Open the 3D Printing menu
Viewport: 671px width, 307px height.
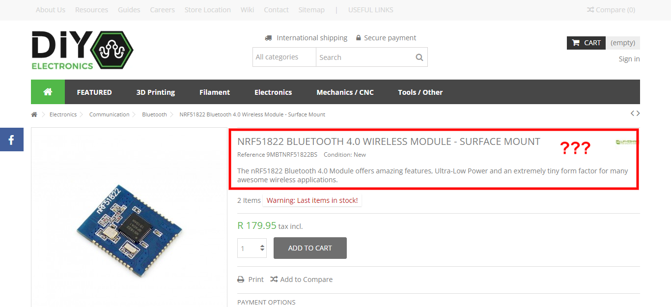click(x=156, y=92)
